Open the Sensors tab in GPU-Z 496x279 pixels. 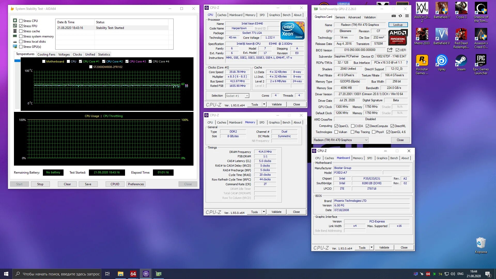[340, 17]
